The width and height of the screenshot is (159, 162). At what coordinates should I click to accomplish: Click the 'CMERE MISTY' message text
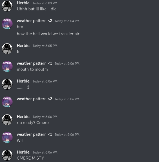tap(30, 158)
